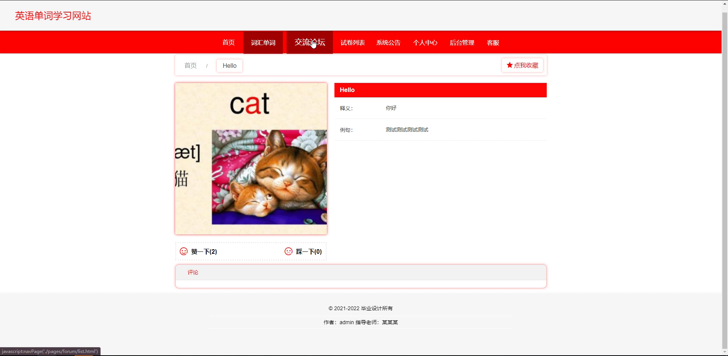This screenshot has width=728, height=356.
Task: Open the 词汇单词 navigation tab
Action: point(263,42)
